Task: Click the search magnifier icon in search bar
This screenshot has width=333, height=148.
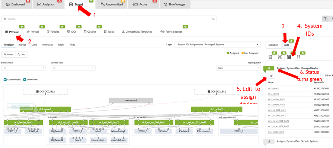Action: (x=214, y=19)
